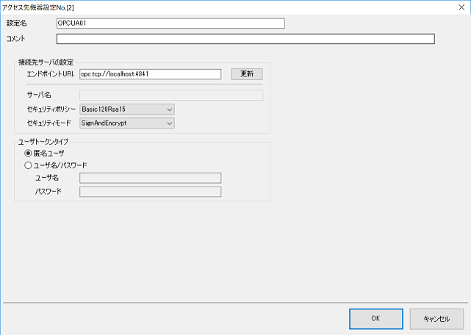Click the 更新 button
The height and width of the screenshot is (335, 471).
(247, 74)
